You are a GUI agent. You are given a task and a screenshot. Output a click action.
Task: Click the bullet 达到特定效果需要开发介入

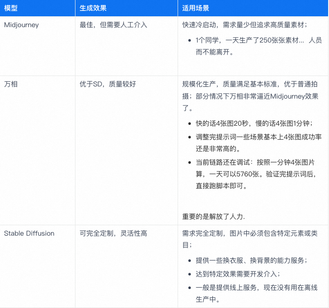coord(238,274)
